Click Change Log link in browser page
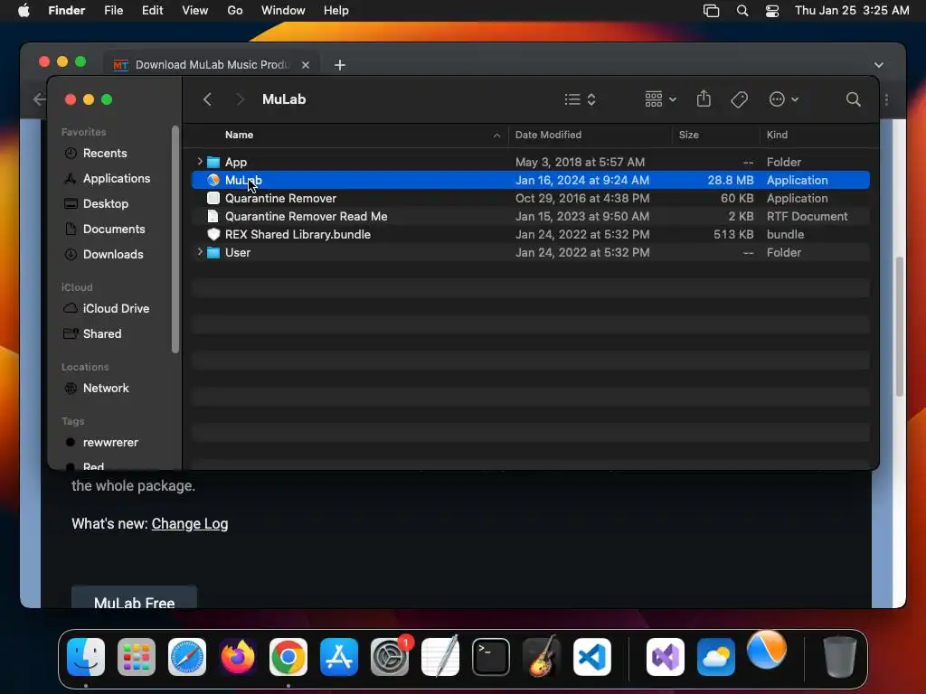 pyautogui.click(x=190, y=524)
